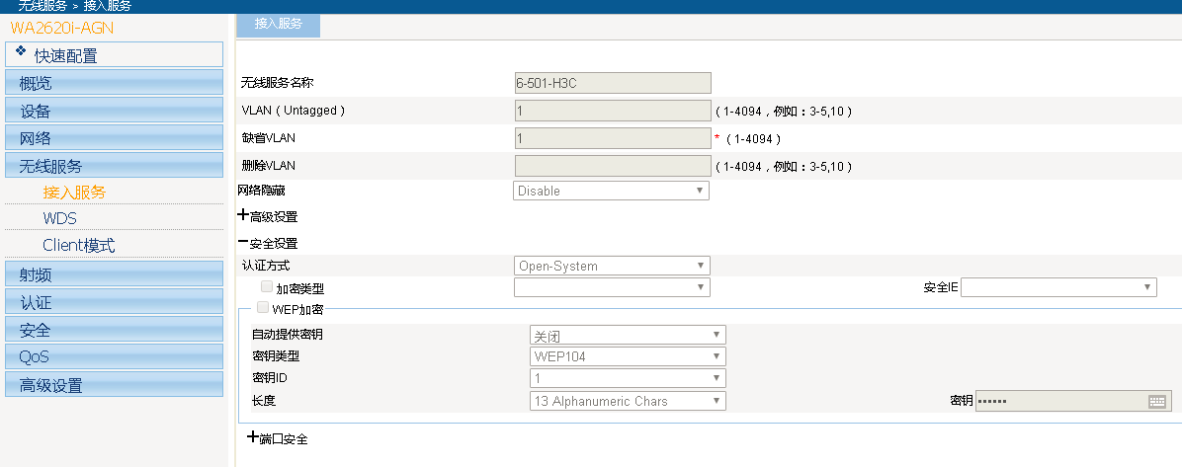This screenshot has width=1182, height=467.
Task: Select the 接入服务 tab
Action: coord(278,23)
